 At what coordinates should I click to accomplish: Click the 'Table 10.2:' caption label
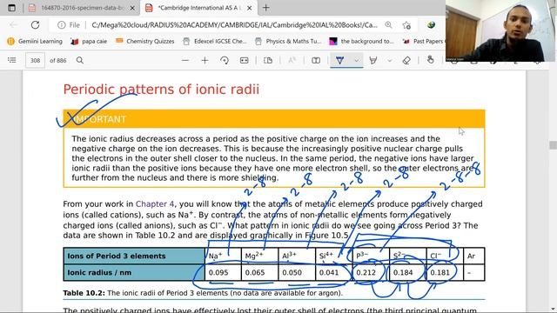click(x=84, y=293)
